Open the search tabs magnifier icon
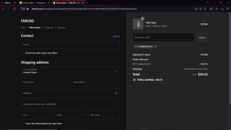Image resolution: width=231 pixels, height=130 pixels. 207,3
